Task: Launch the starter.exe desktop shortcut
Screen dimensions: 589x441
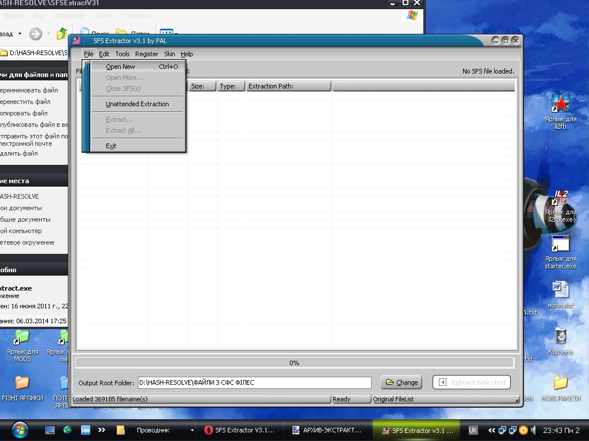Action: coord(560,244)
